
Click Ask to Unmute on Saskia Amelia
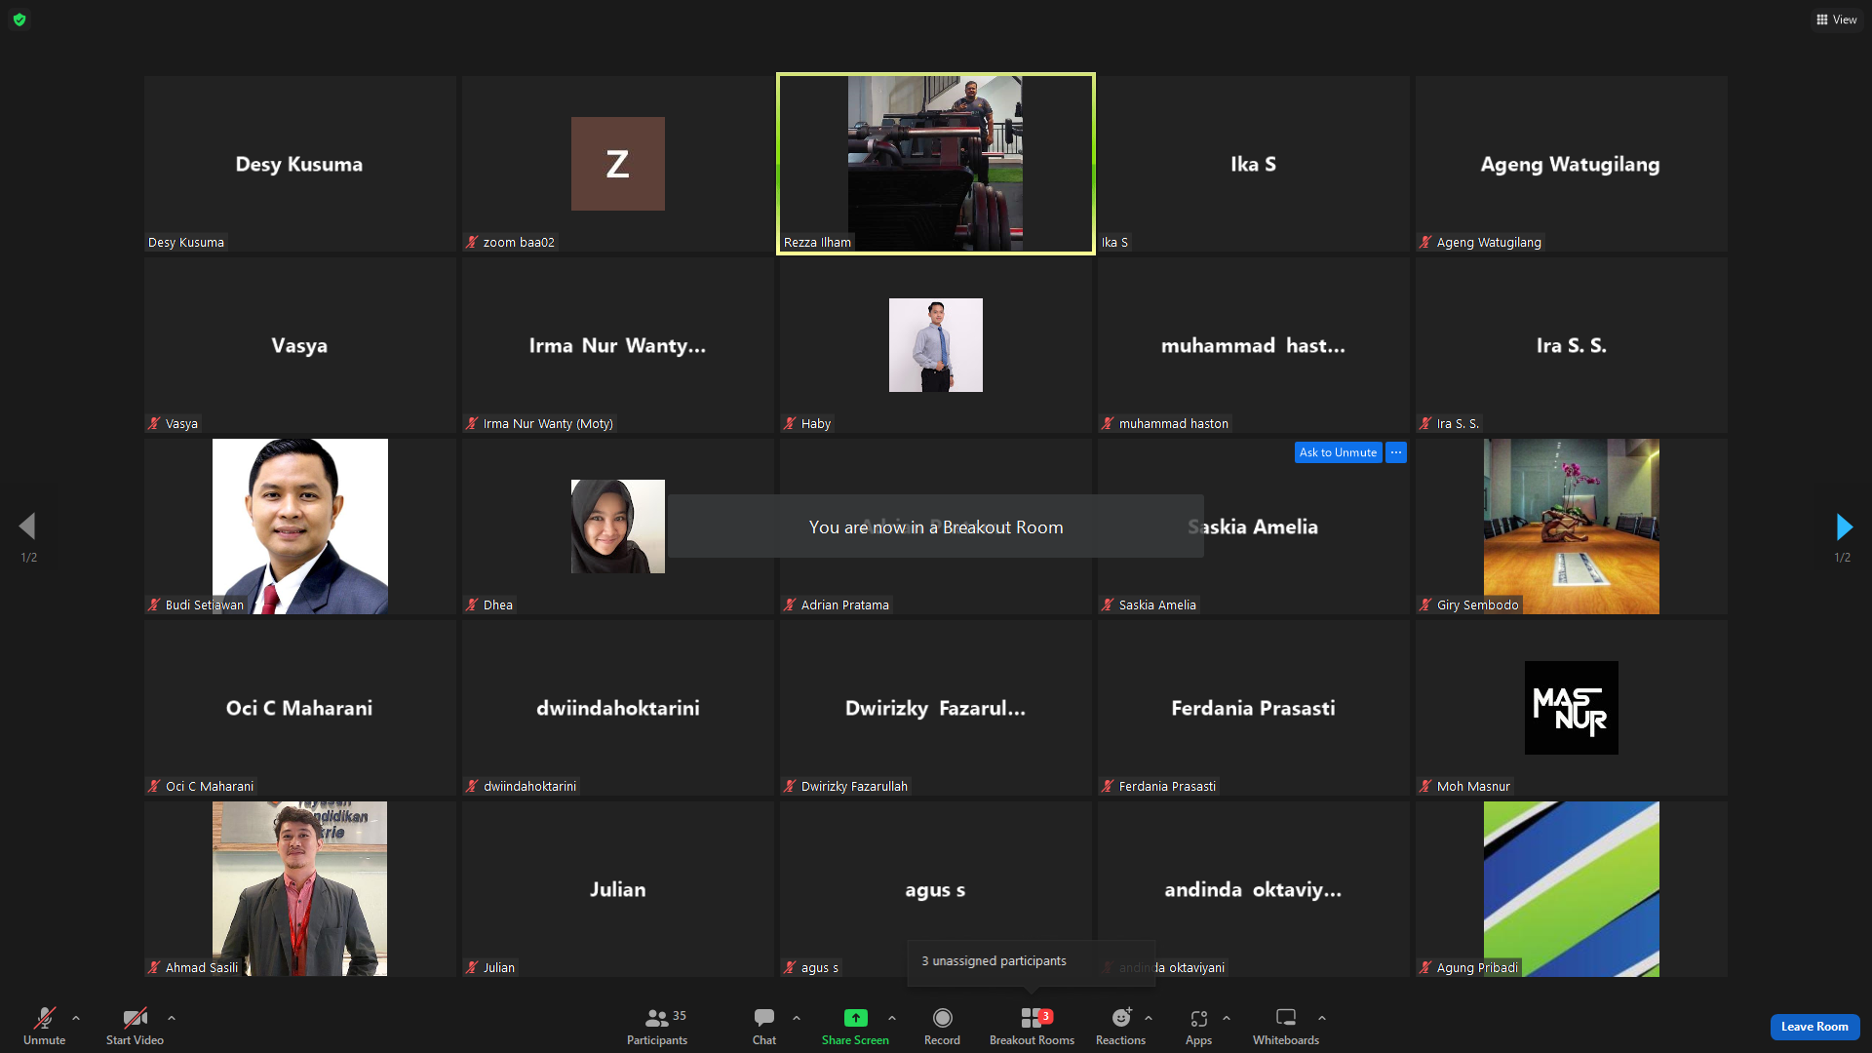tap(1338, 452)
